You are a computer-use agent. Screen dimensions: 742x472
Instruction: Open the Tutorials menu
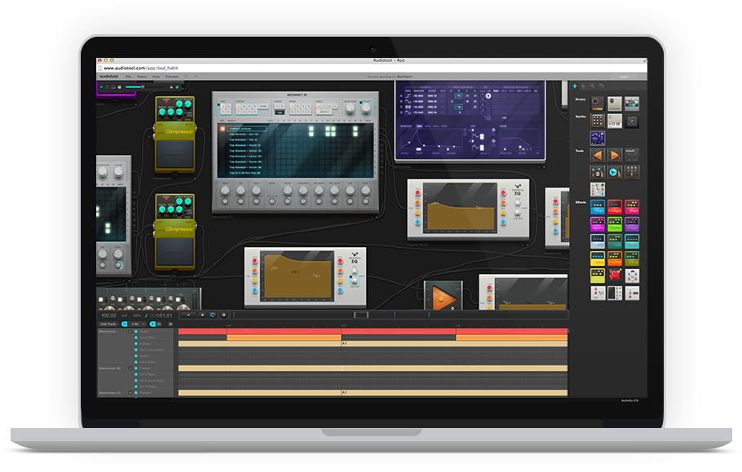172,76
